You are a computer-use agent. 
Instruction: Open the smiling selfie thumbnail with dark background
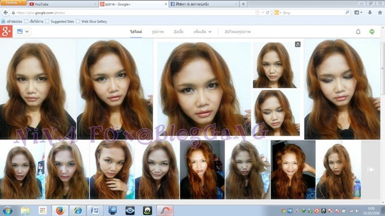pyautogui.click(x=293, y=170)
